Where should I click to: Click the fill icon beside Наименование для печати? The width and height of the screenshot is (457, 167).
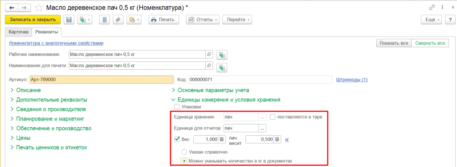click(x=222, y=67)
